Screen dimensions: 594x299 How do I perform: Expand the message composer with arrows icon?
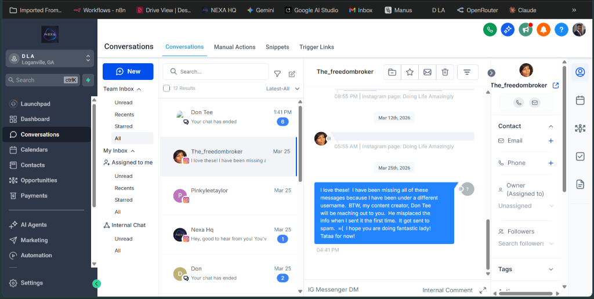tap(483, 290)
